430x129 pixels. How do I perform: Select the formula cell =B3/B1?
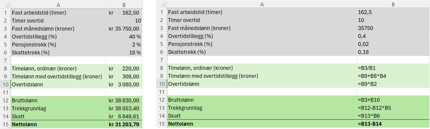pos(393,68)
